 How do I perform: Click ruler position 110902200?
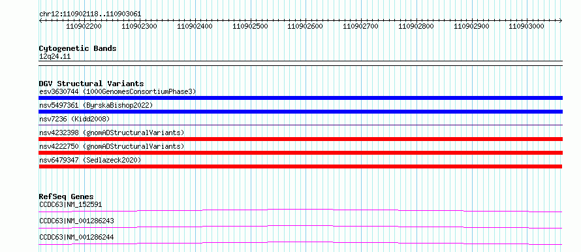coord(84,26)
